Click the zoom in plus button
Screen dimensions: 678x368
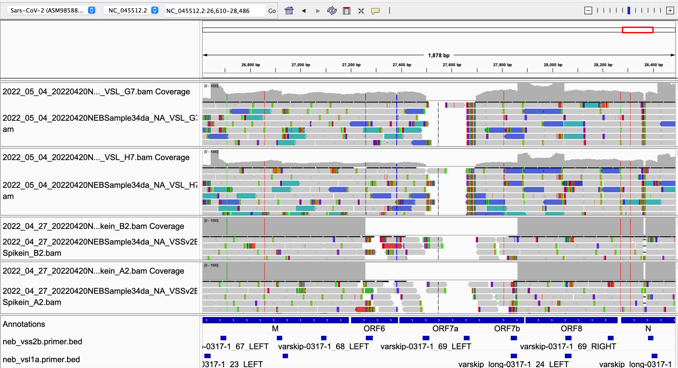[670, 11]
